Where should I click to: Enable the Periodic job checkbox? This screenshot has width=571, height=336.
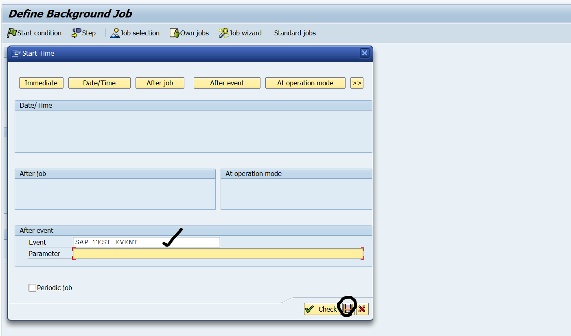[x=33, y=288]
